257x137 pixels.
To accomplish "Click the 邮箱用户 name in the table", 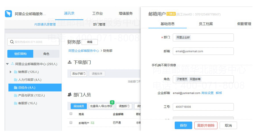I will click(84, 123).
